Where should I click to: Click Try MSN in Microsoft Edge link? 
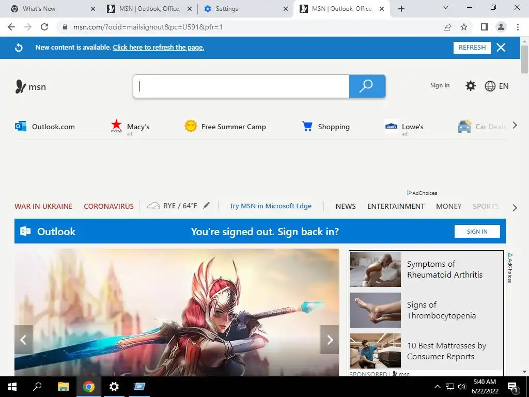pos(271,206)
